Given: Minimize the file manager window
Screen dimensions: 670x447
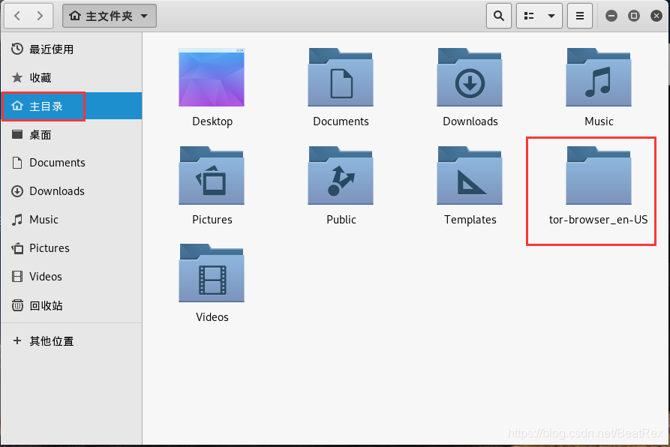Looking at the screenshot, I should (x=611, y=16).
